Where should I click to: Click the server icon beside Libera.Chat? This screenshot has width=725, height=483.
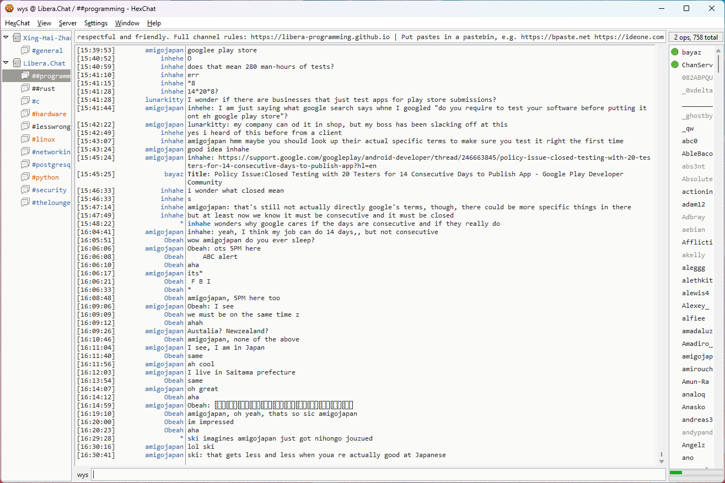click(17, 63)
